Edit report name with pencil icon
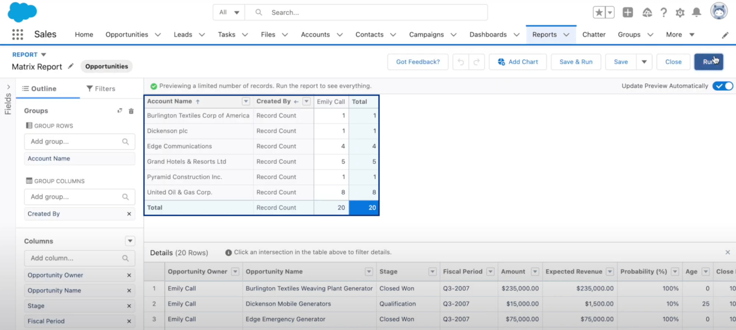This screenshot has height=330, width=736. (x=71, y=66)
